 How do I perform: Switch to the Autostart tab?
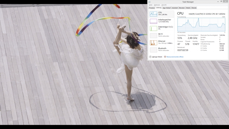point(175,8)
